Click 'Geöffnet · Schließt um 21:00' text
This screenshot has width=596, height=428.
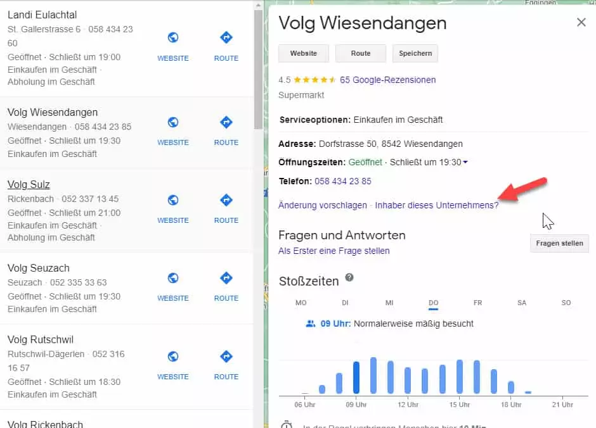click(64, 213)
